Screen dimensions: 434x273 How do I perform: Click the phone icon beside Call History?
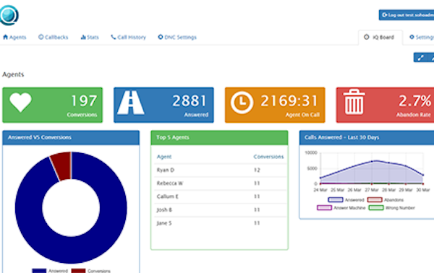[x=114, y=37]
